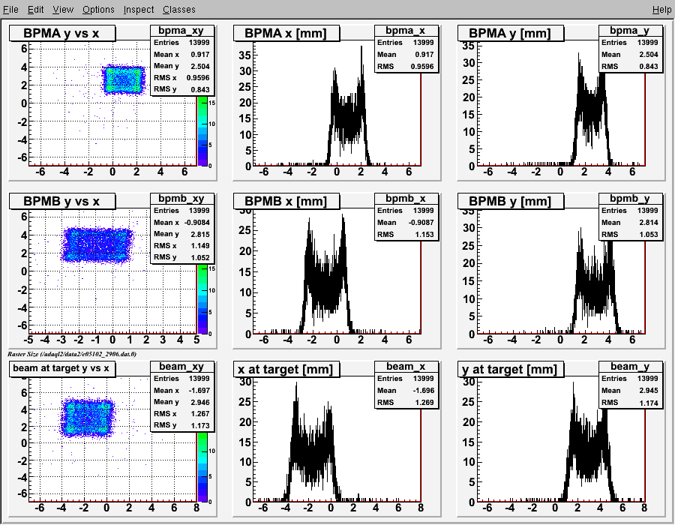Image resolution: width=675 pixels, height=525 pixels.
Task: Click Mean value -1.696 in beam_x stats
Action: [x=424, y=390]
